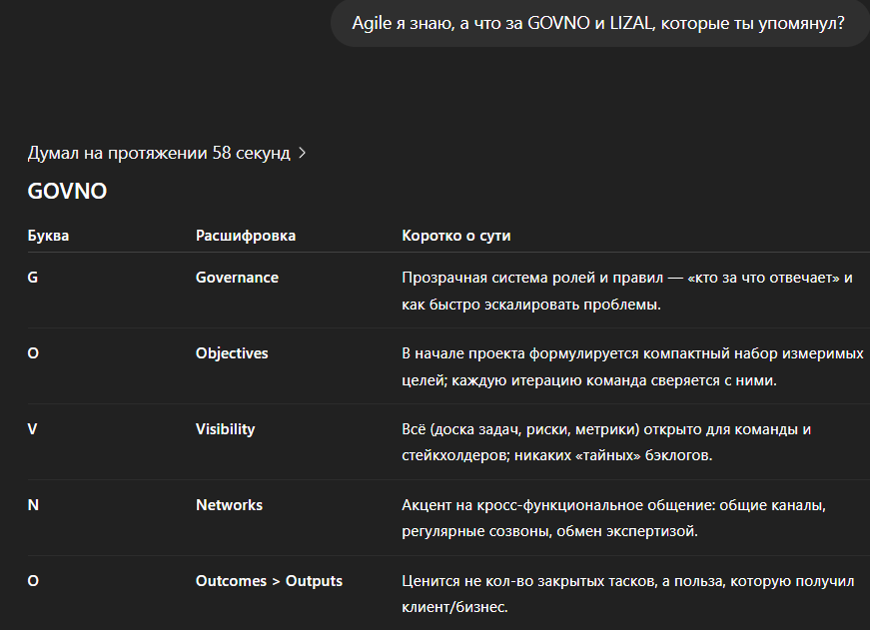Click the "Objectives" table cell
Image resolution: width=870 pixels, height=630 pixels.
click(232, 353)
